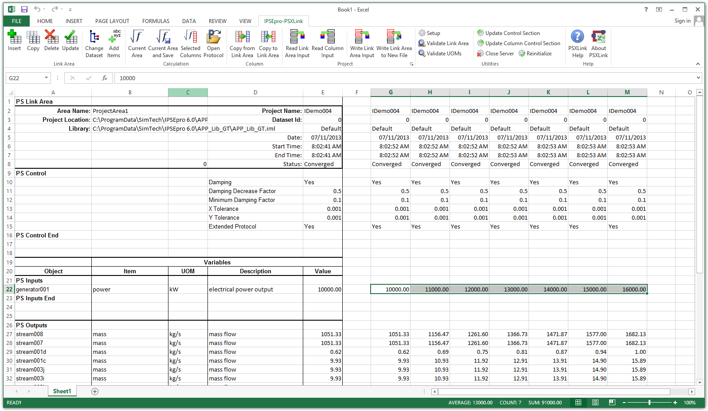Open the Name Box dropdown
The image size is (708, 411).
46,78
